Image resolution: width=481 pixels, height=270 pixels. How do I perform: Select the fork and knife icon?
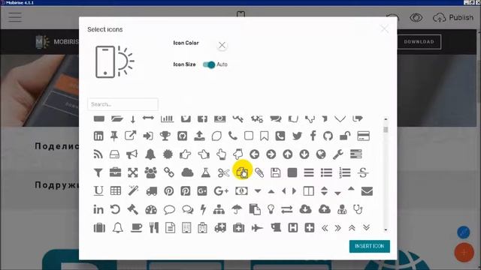[153, 228]
